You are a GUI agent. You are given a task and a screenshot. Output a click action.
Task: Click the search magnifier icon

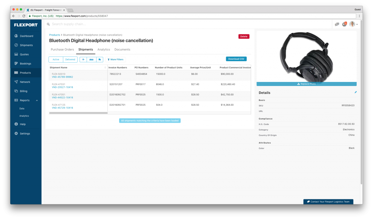[48, 24]
